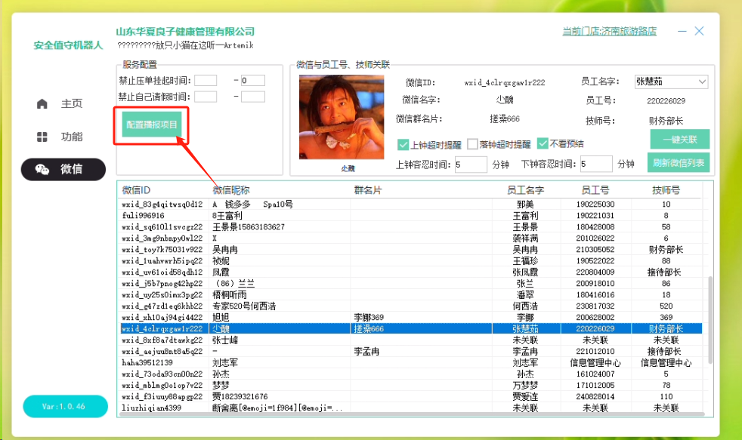Image resolution: width=742 pixels, height=440 pixels.
Task: Minimize the window with the dash icon
Action: pyautogui.click(x=682, y=32)
